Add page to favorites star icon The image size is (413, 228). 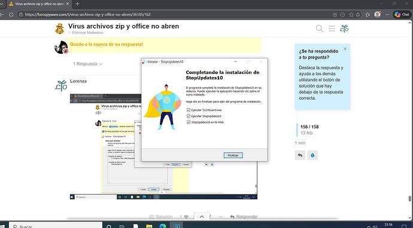pyautogui.click(x=351, y=15)
